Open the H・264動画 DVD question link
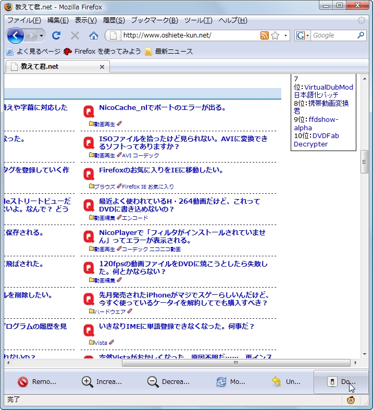Screen dimensions: 373x410 180,205
